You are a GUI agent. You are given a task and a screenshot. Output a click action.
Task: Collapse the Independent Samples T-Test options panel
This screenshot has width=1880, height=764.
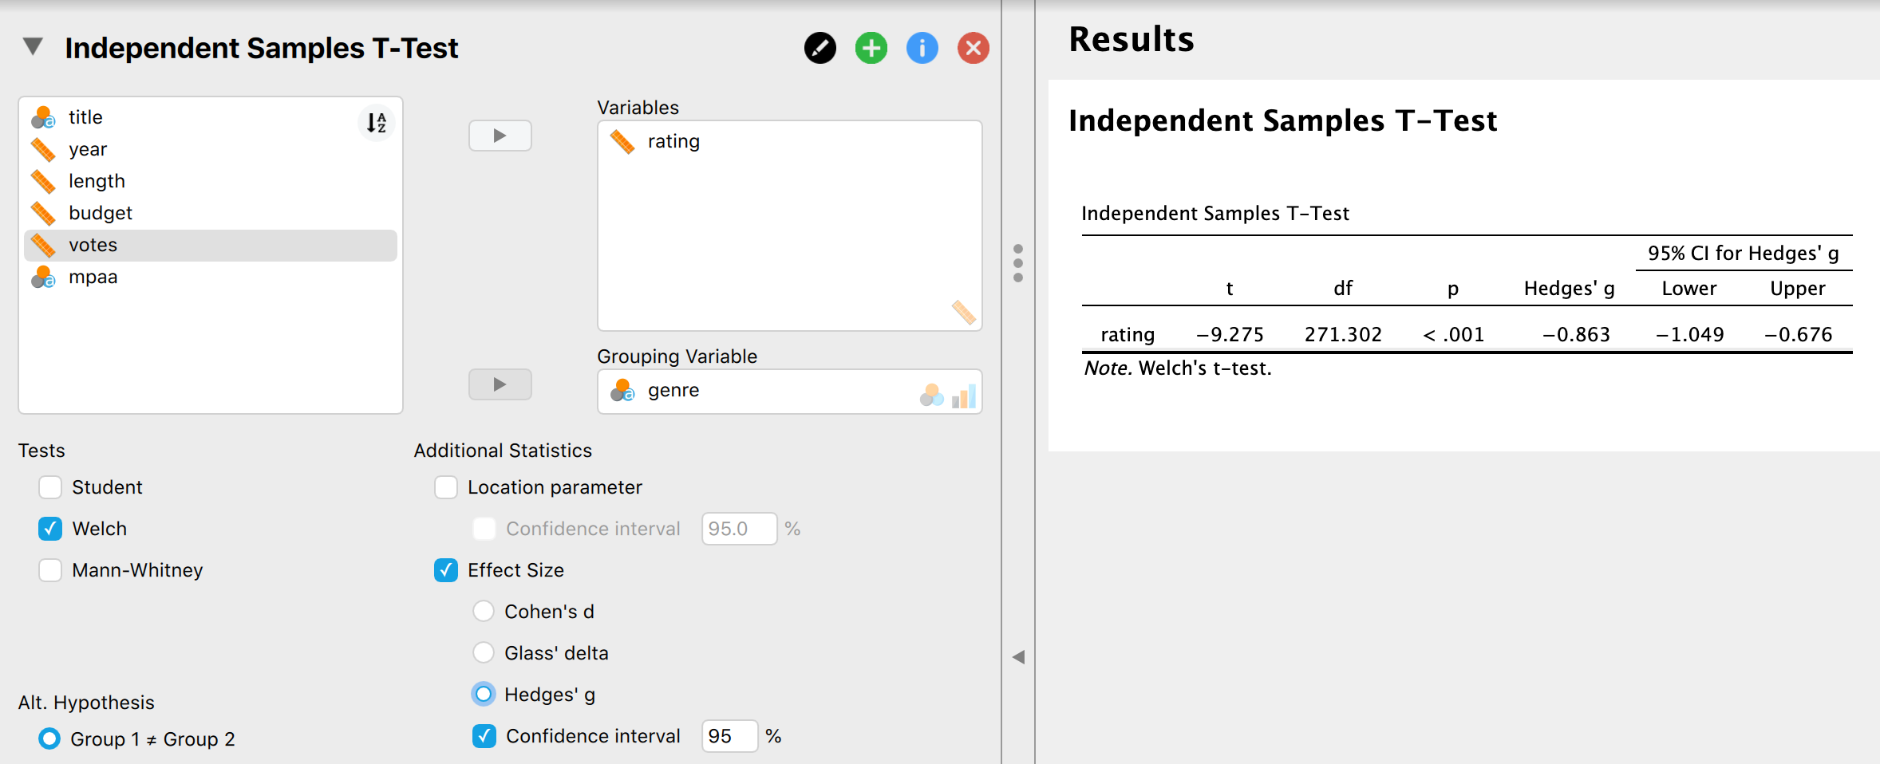(x=34, y=47)
